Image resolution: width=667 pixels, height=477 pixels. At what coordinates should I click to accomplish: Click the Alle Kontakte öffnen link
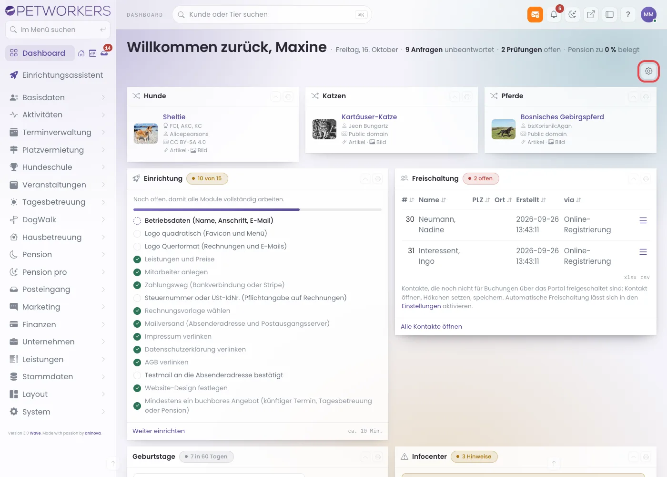pos(431,326)
